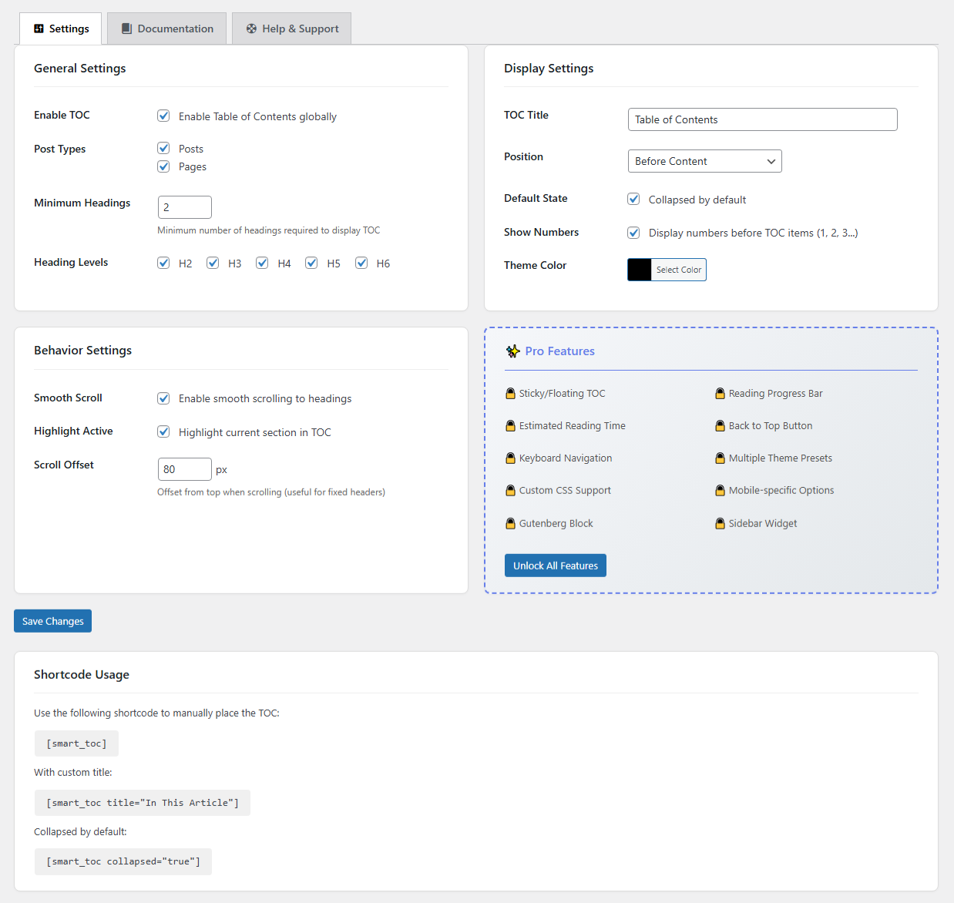The width and height of the screenshot is (954, 903).
Task: Open the Position dropdown showing Before Content
Action: click(x=704, y=161)
